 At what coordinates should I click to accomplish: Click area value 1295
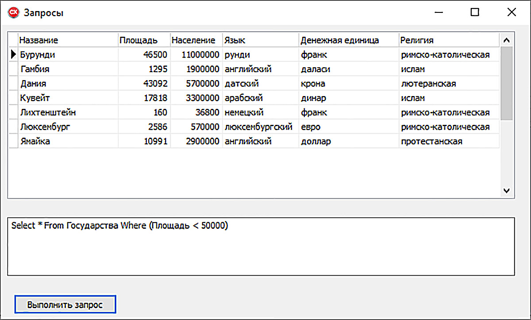click(144, 69)
